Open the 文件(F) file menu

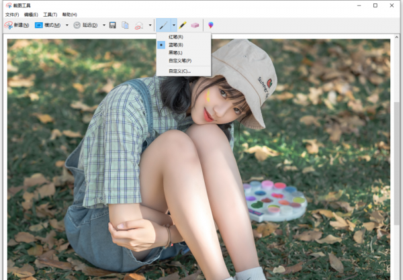[12, 14]
